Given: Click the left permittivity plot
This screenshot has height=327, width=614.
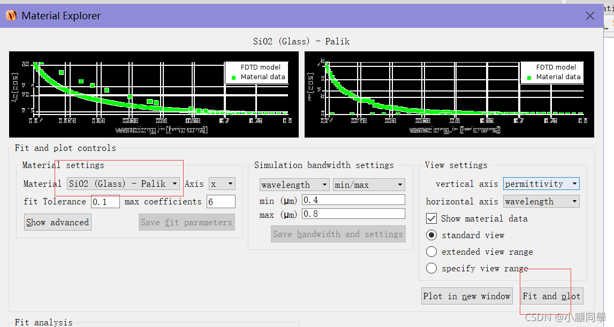Looking at the screenshot, I should pos(154,94).
